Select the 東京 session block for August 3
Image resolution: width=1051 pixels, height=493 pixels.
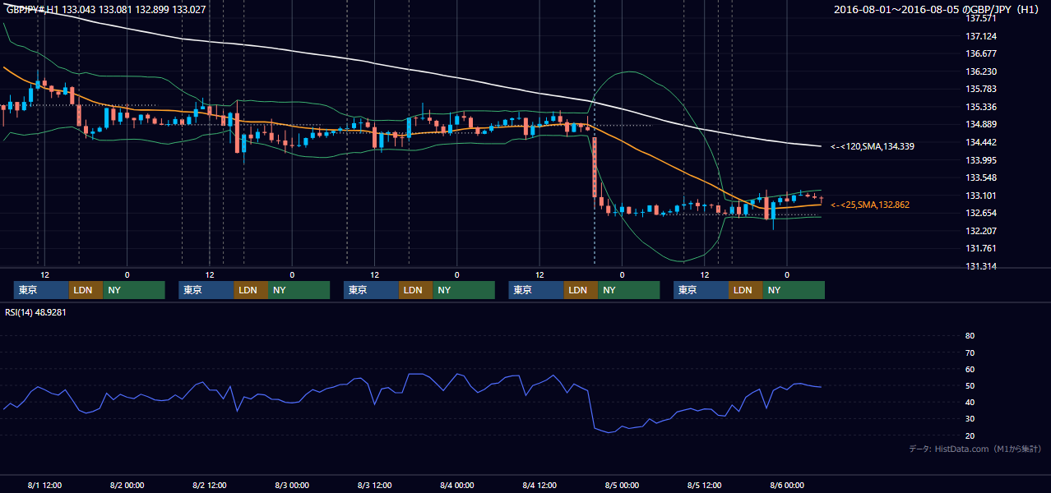[x=371, y=290]
